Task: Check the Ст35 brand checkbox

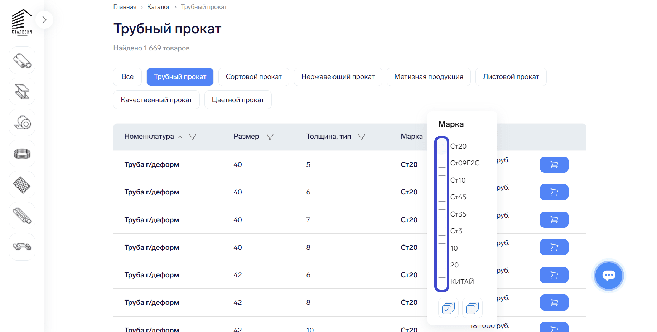Action: point(442,214)
